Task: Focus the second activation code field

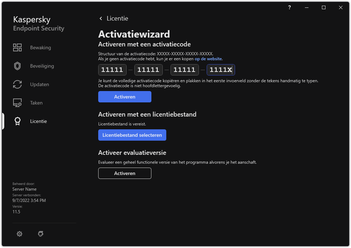Action: point(148,70)
